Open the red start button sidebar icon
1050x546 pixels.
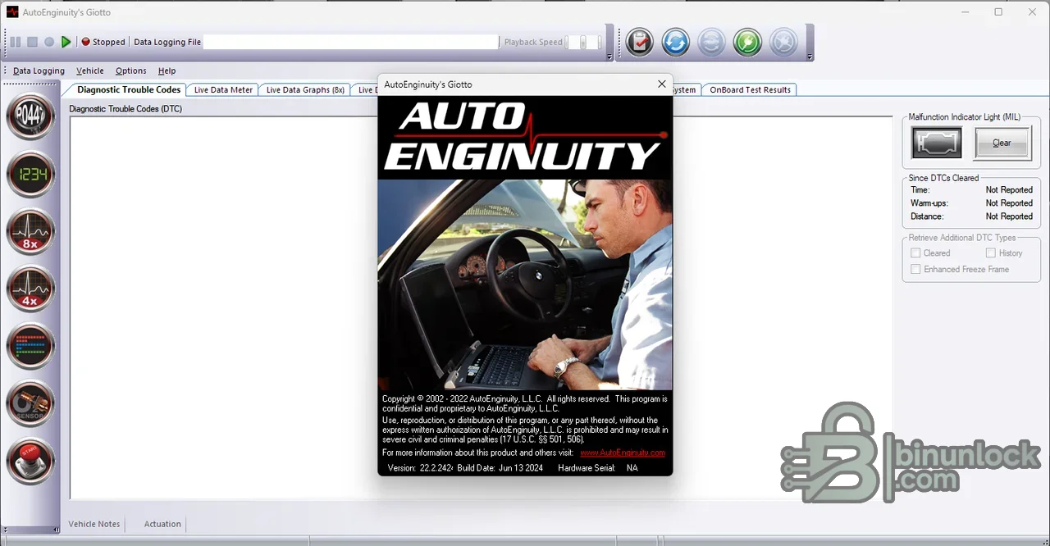pyautogui.click(x=30, y=461)
